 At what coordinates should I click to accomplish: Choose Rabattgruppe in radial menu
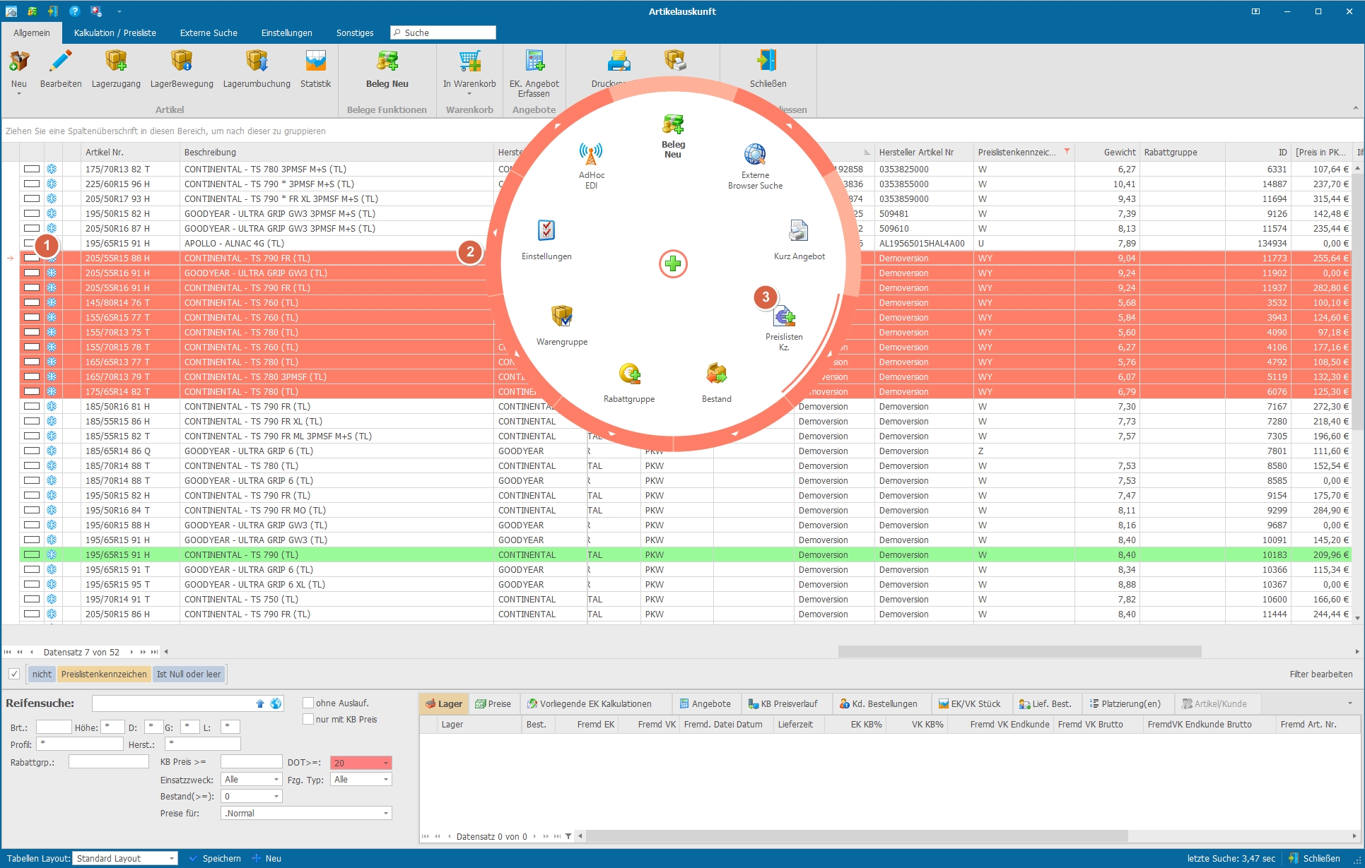[x=629, y=382]
